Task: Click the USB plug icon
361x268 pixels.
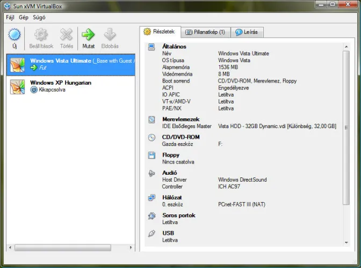Action: pos(151,234)
